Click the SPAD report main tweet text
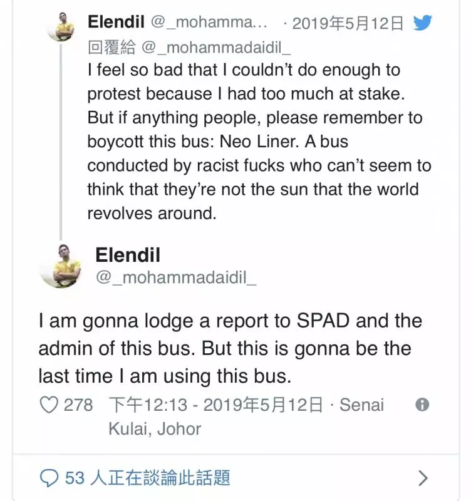The height and width of the screenshot is (501, 471). [x=230, y=348]
